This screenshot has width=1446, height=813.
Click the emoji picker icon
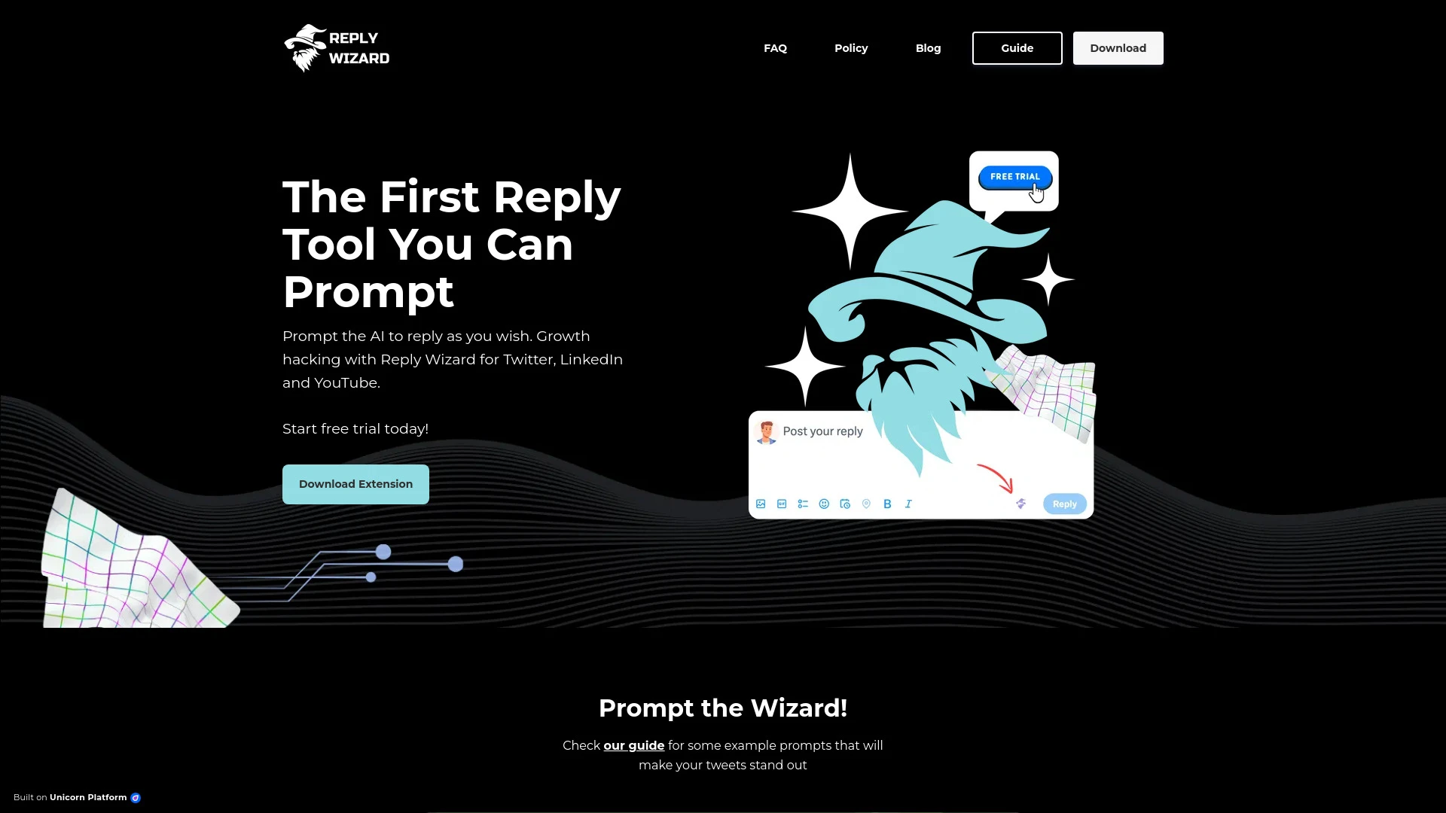(823, 504)
